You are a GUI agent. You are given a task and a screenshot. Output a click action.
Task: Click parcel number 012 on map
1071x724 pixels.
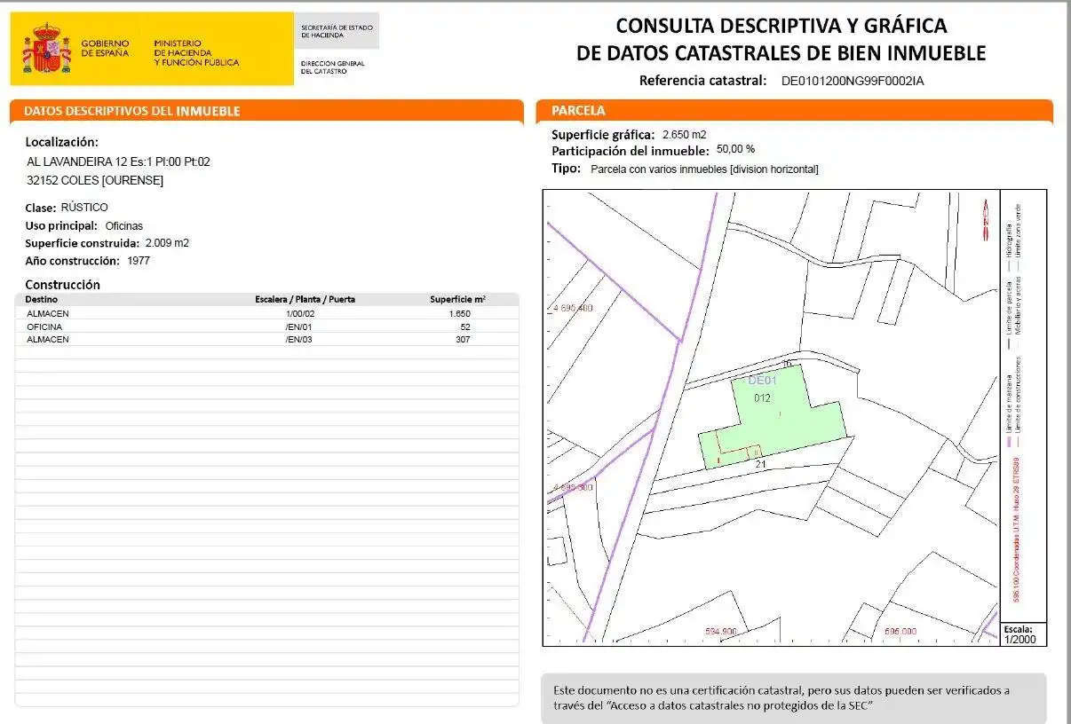762,398
